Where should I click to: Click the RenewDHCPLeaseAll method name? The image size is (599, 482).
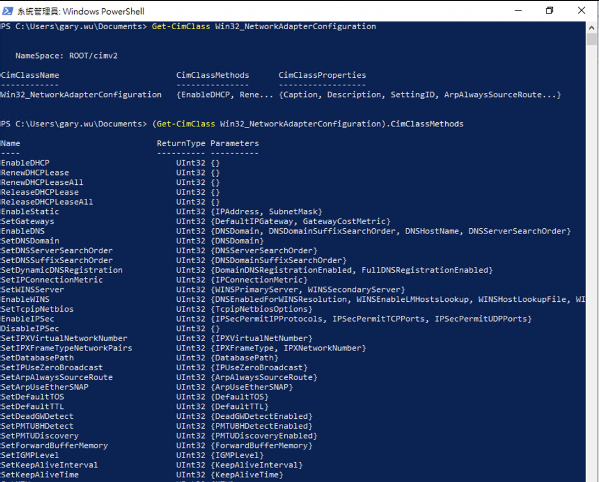click(x=42, y=183)
